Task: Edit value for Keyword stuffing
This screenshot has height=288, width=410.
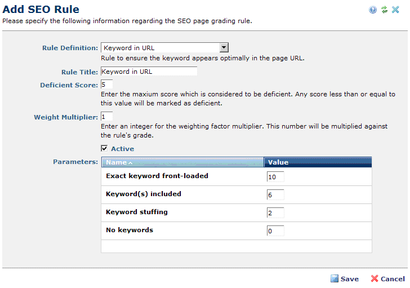Action: tap(275, 213)
